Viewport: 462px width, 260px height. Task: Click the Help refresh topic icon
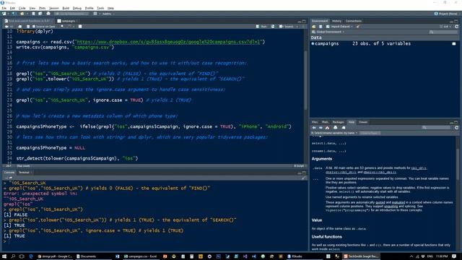pyautogui.click(x=456, y=128)
